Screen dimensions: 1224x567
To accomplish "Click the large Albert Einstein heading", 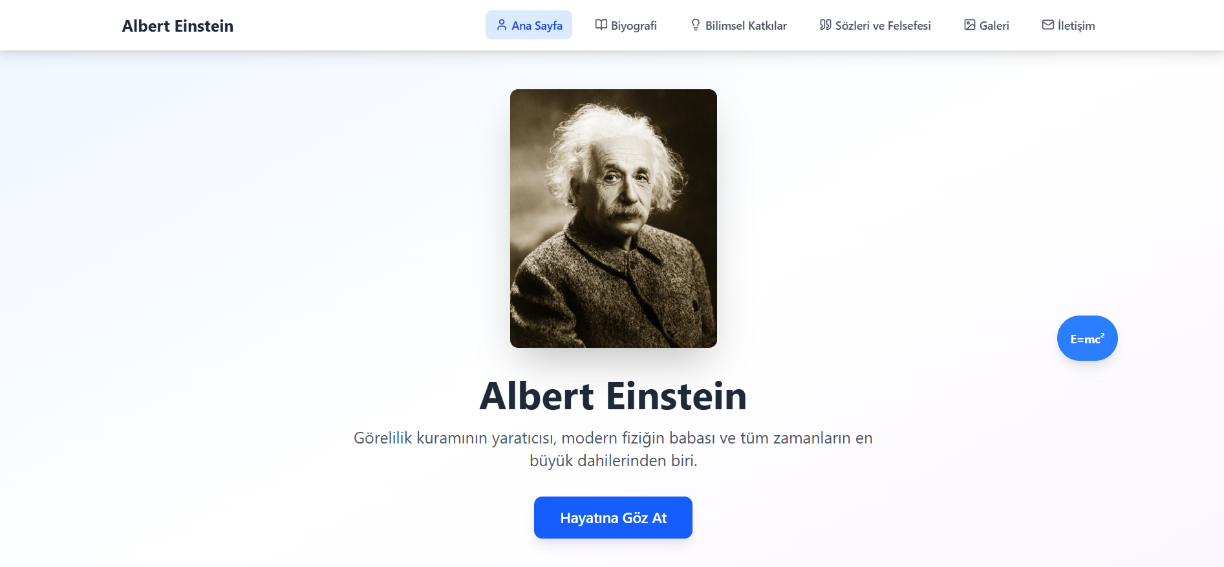I will (x=613, y=396).
